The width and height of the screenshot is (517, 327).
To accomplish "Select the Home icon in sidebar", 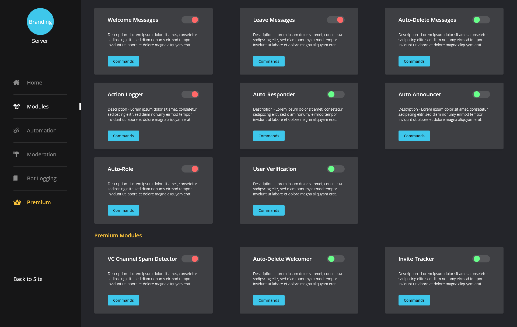I will (16, 82).
